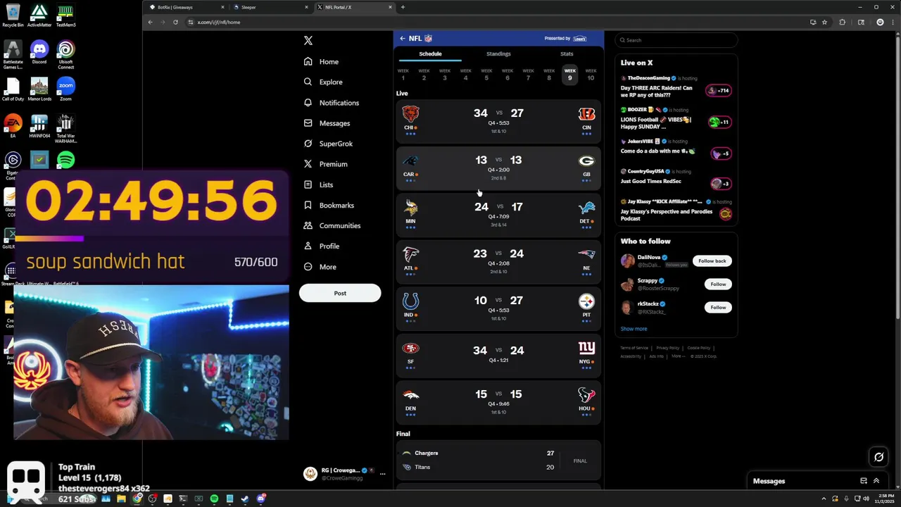Open the More menu in sidebar

(320, 267)
